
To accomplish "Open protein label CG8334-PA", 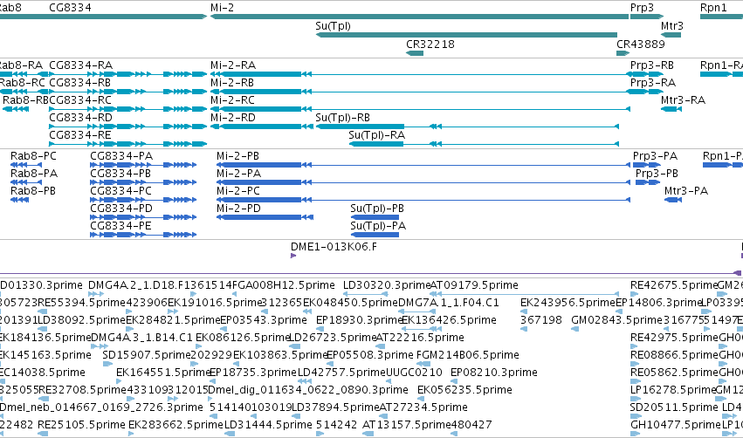I will point(121,156).
